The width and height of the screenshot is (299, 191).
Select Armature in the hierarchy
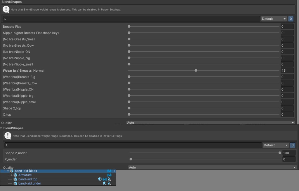25,175
